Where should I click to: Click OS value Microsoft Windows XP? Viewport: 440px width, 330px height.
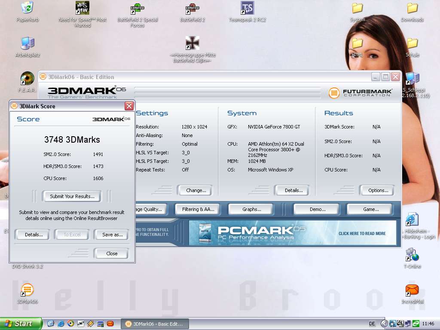tap(271, 169)
